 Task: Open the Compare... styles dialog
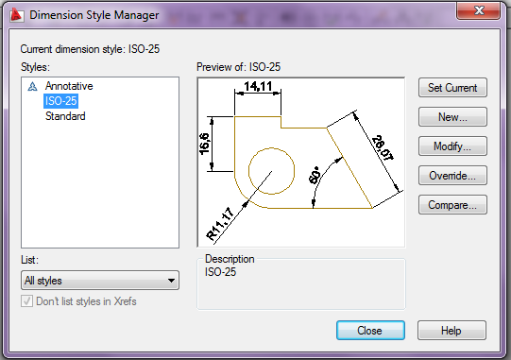[452, 205]
